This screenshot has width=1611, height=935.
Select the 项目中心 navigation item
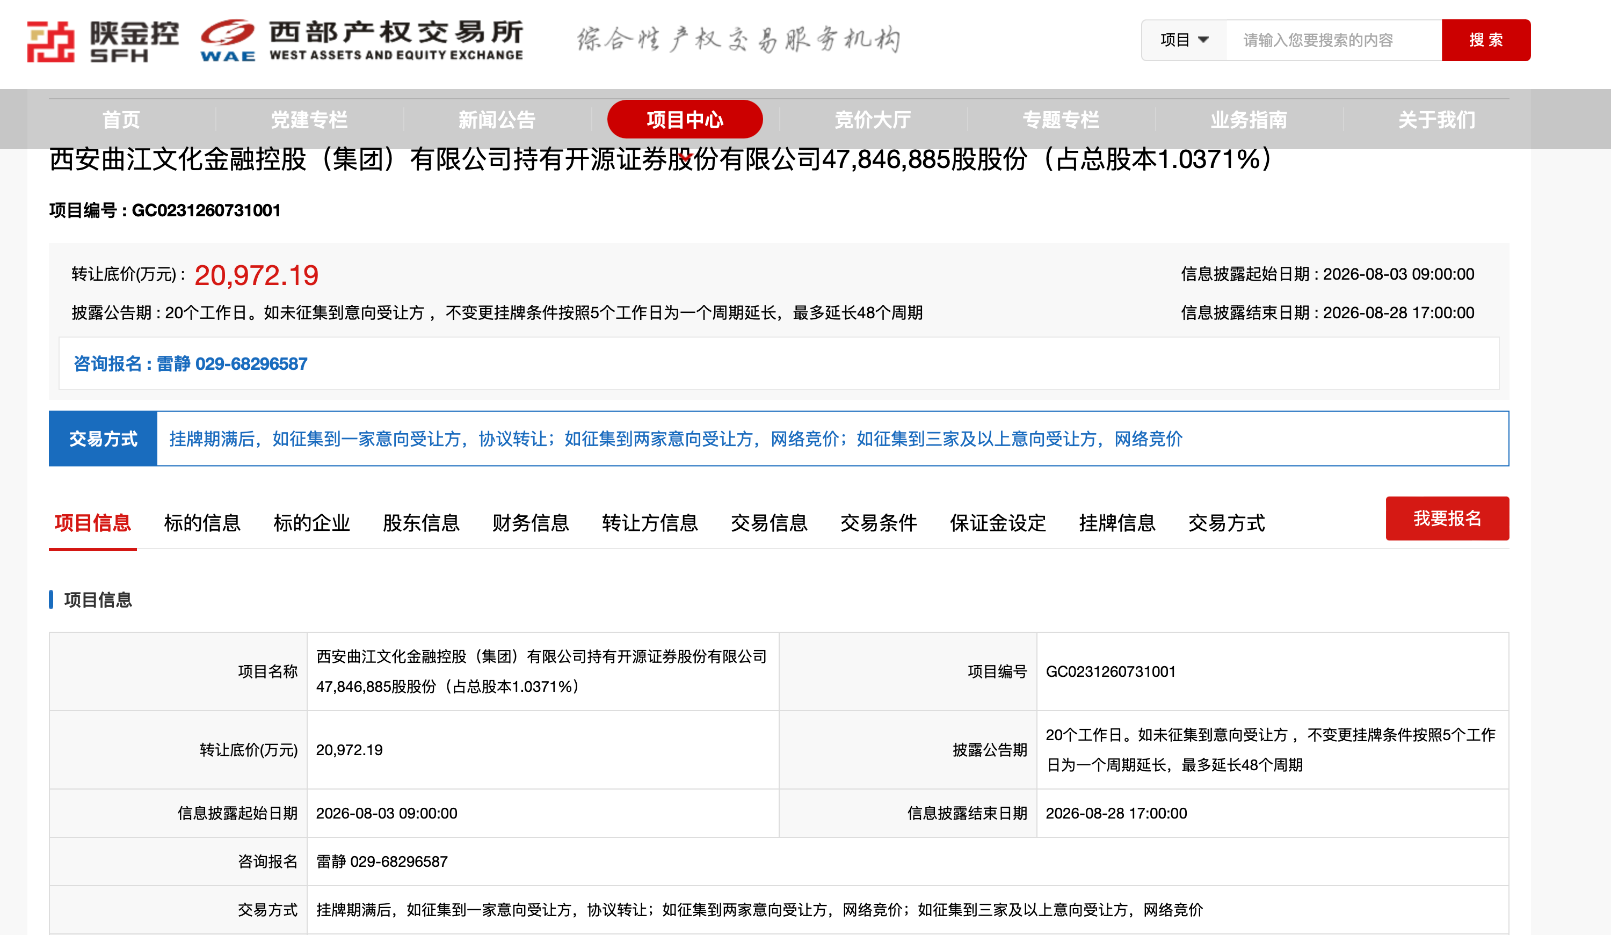point(685,120)
